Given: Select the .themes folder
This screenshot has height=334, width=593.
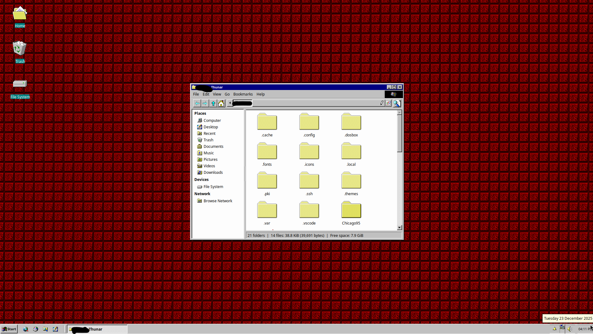Looking at the screenshot, I should coord(351,184).
